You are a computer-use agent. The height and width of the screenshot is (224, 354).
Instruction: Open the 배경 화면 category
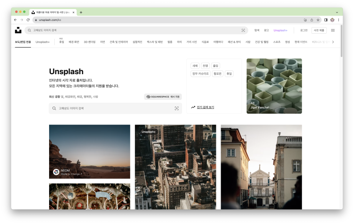coord(74,42)
